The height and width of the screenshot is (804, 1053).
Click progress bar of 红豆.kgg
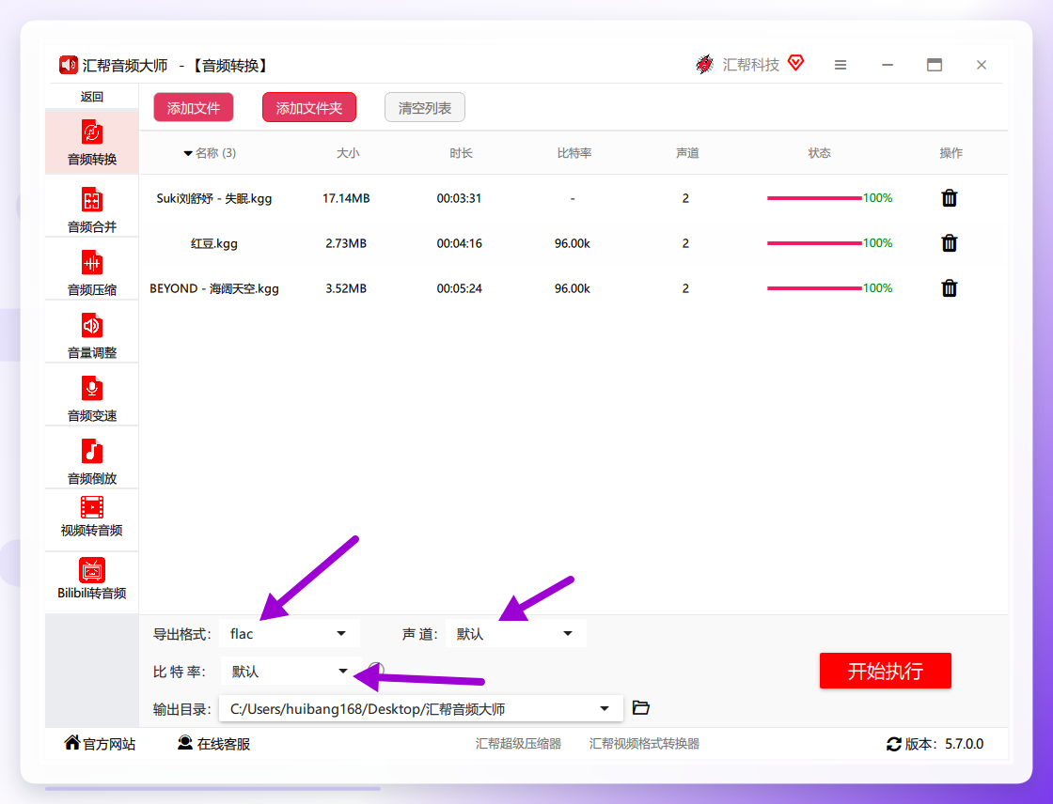pos(814,243)
